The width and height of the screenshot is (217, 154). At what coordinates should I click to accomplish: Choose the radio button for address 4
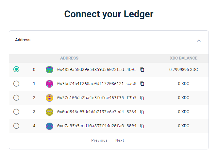[x=16, y=126]
